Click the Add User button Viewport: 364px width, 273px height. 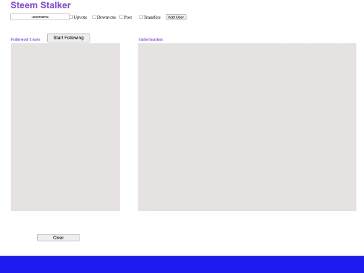point(176,17)
